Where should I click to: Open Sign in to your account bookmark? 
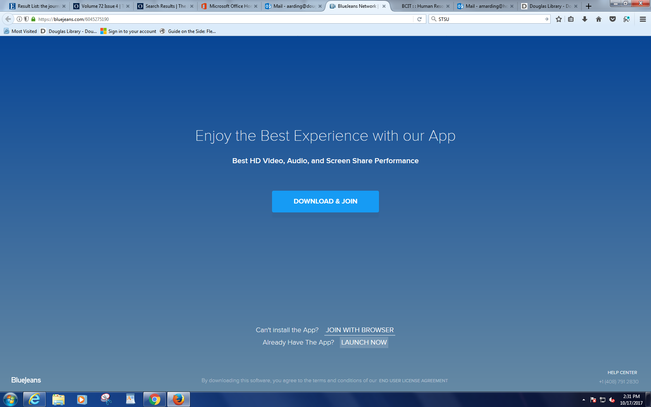point(128,31)
